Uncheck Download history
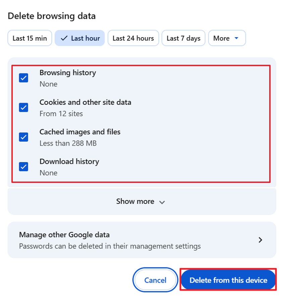This screenshot has width=285, height=298. (23, 166)
